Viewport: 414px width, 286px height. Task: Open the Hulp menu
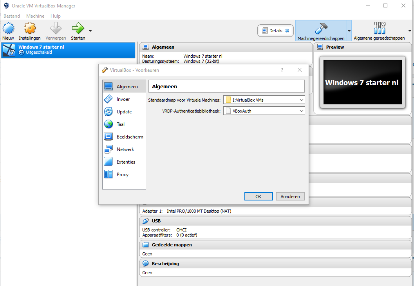tap(56, 16)
